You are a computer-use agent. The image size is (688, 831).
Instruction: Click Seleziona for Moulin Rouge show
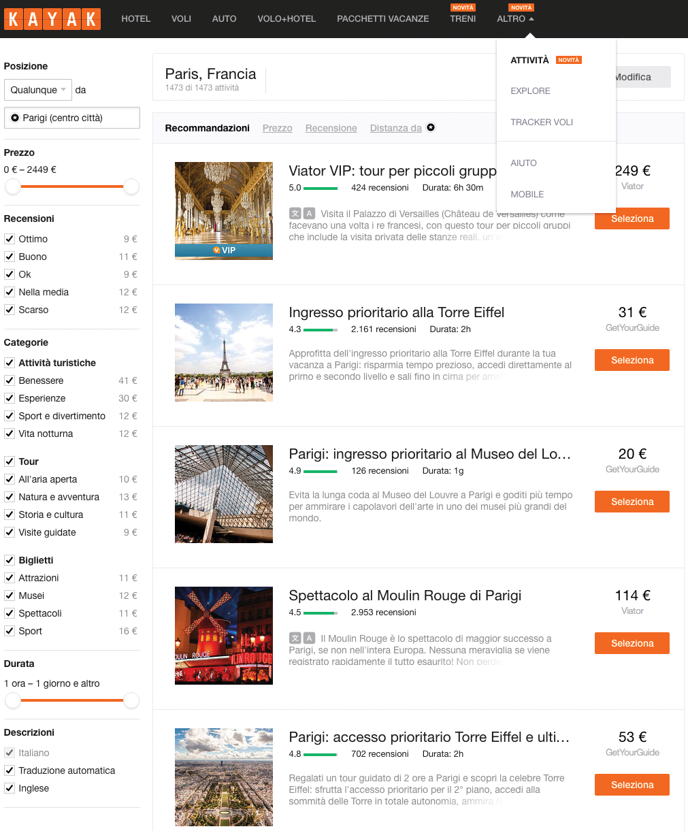click(x=632, y=643)
